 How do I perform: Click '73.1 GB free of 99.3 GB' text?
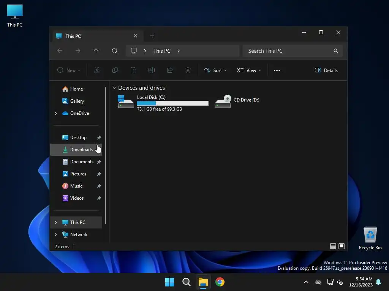159,109
